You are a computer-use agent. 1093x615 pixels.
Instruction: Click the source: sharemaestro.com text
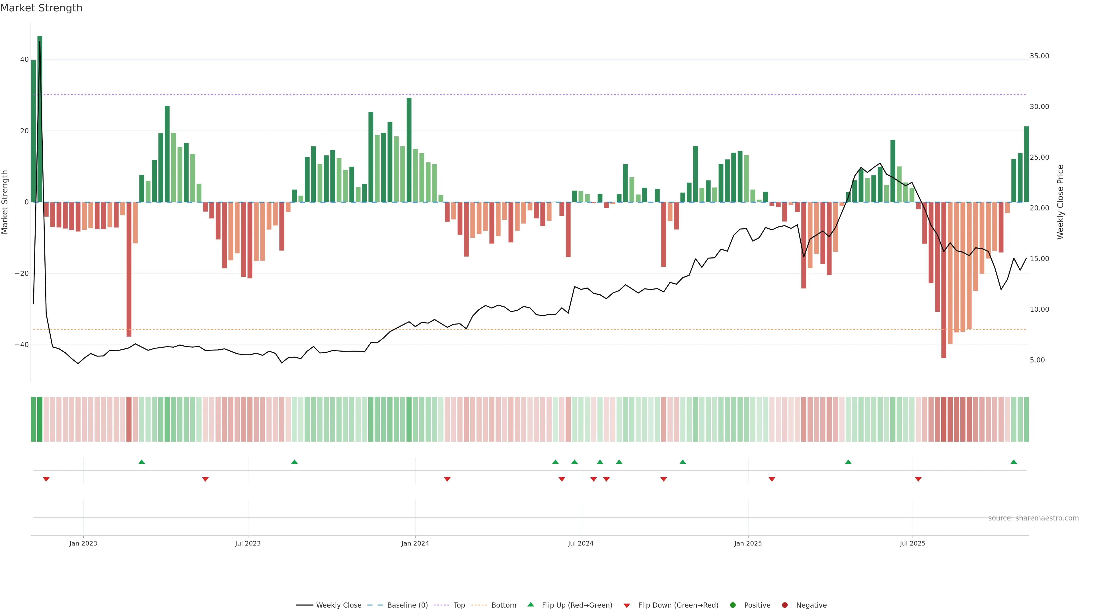click(x=1033, y=518)
